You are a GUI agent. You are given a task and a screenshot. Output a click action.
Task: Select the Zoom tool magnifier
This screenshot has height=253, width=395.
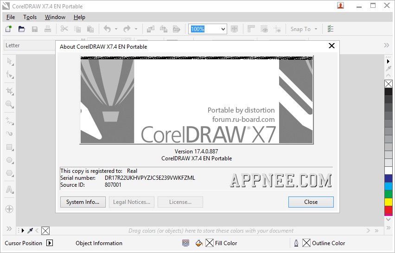click(x=10, y=104)
